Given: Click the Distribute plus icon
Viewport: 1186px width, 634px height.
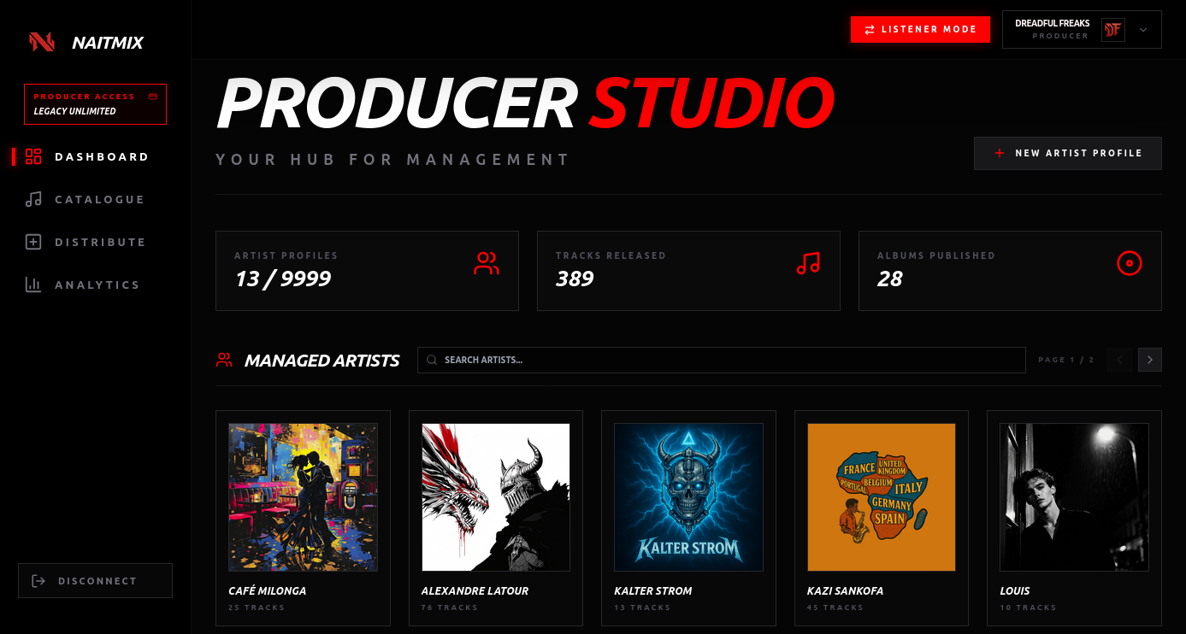Looking at the screenshot, I should coord(32,242).
